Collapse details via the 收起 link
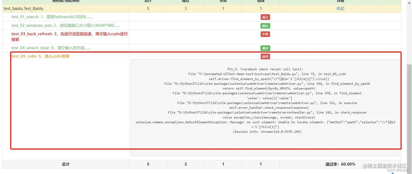412x174 pixels. click(x=340, y=8)
